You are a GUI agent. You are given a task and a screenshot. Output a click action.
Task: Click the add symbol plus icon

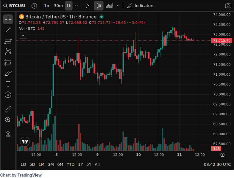tap(34, 6)
